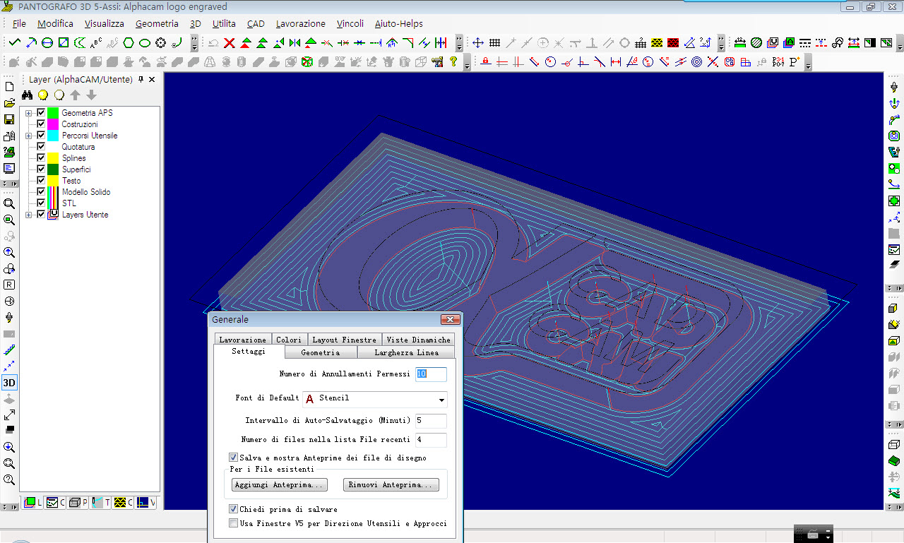The image size is (904, 543).
Task: Uncheck the Costruzioni layer checkbox
Action: click(x=41, y=124)
